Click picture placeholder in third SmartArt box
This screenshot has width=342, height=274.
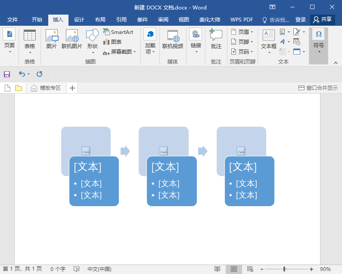[241, 150]
